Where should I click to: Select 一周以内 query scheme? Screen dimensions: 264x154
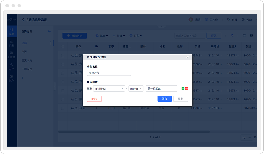(x=27, y=69)
